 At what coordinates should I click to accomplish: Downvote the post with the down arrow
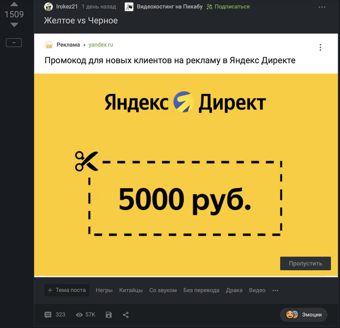point(14,25)
